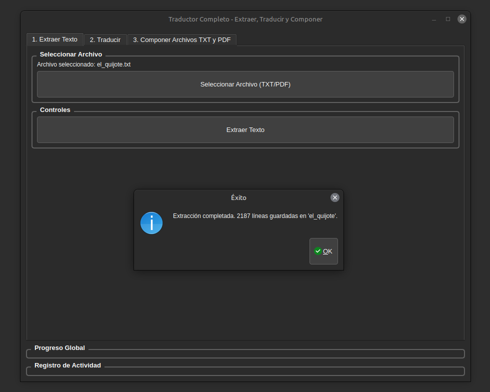
Task: Click the Progreso Global progress bar
Action: [x=245, y=354]
